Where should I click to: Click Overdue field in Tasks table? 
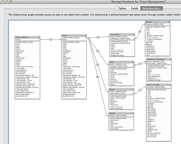113,79
